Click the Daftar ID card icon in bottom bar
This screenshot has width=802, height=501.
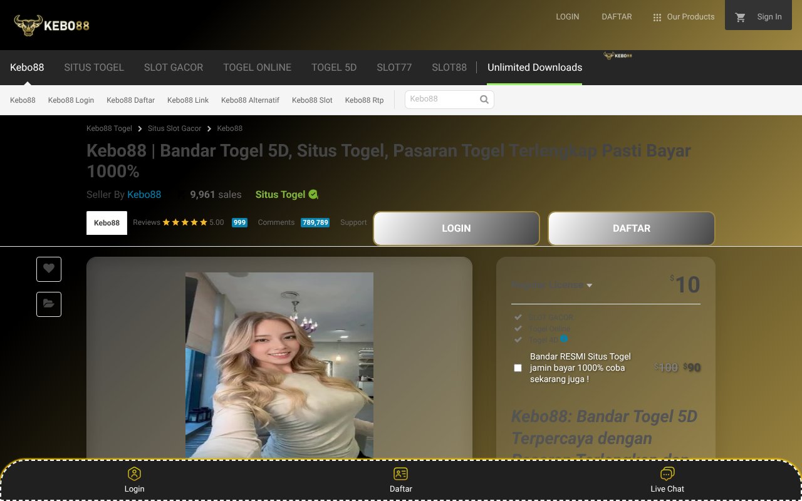(400, 474)
